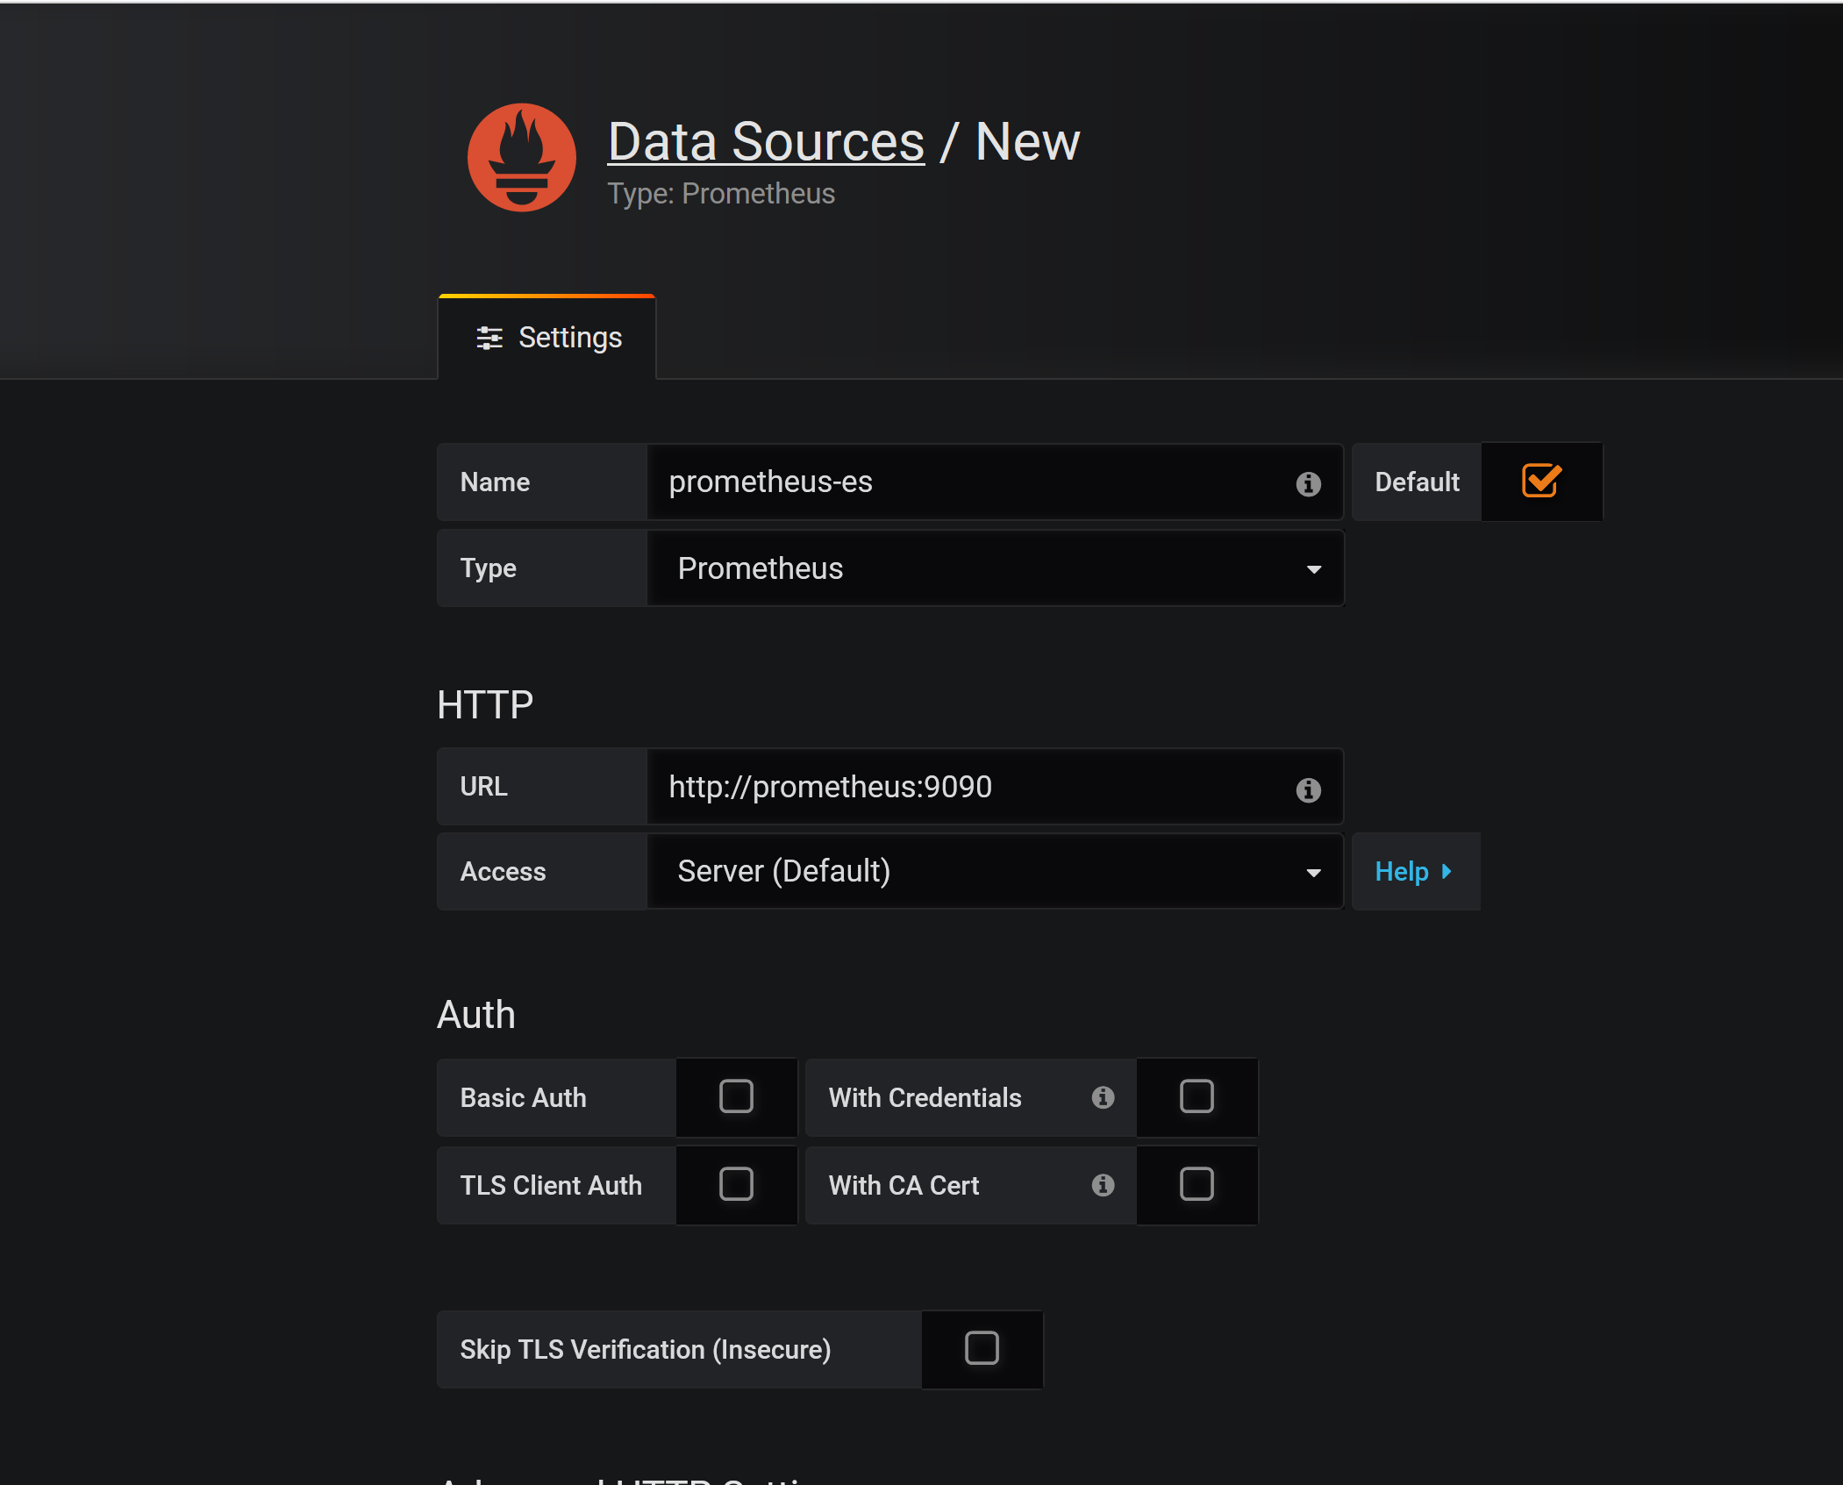The image size is (1843, 1485).
Task: Open the Type dropdown showing Prometheus
Action: (x=994, y=568)
